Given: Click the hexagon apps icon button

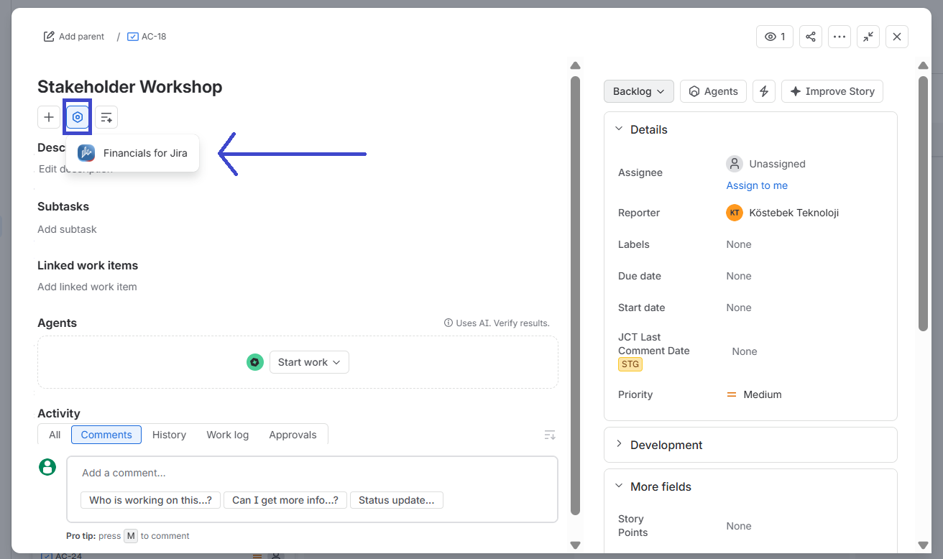Looking at the screenshot, I should pyautogui.click(x=78, y=117).
